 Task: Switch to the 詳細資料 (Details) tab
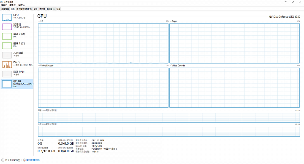point(51,9)
